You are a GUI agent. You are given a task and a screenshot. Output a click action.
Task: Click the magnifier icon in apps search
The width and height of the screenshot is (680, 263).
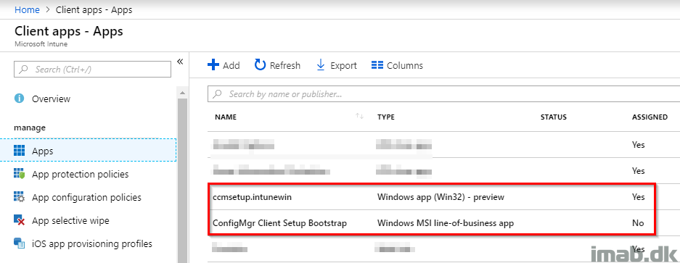[x=218, y=93]
